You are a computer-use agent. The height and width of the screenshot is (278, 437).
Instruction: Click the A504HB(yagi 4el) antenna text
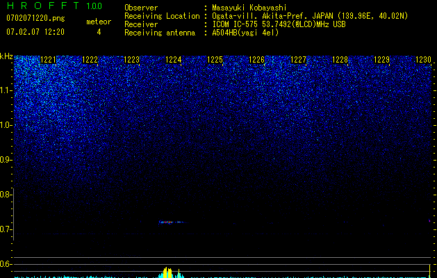coord(245,33)
